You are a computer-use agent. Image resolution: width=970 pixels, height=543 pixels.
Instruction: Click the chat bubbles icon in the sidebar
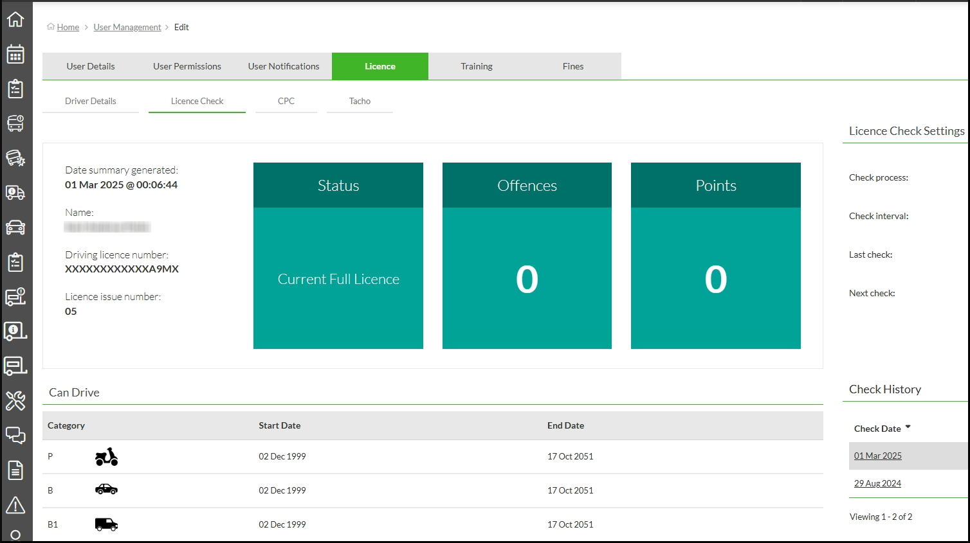(15, 436)
